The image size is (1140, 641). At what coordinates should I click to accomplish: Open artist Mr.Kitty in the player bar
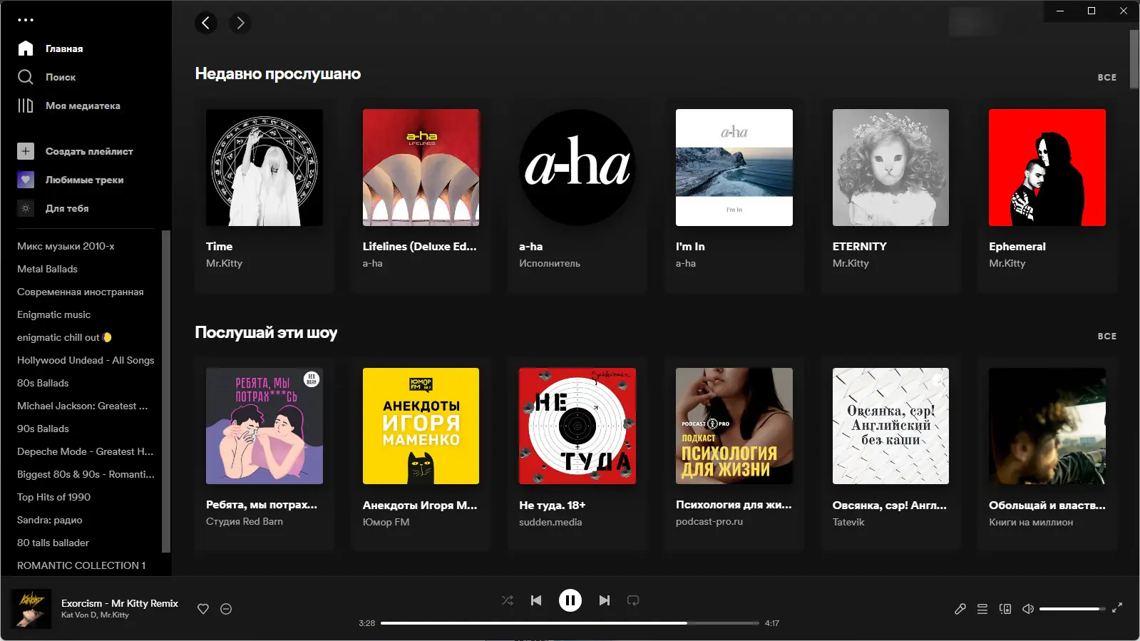(115, 615)
